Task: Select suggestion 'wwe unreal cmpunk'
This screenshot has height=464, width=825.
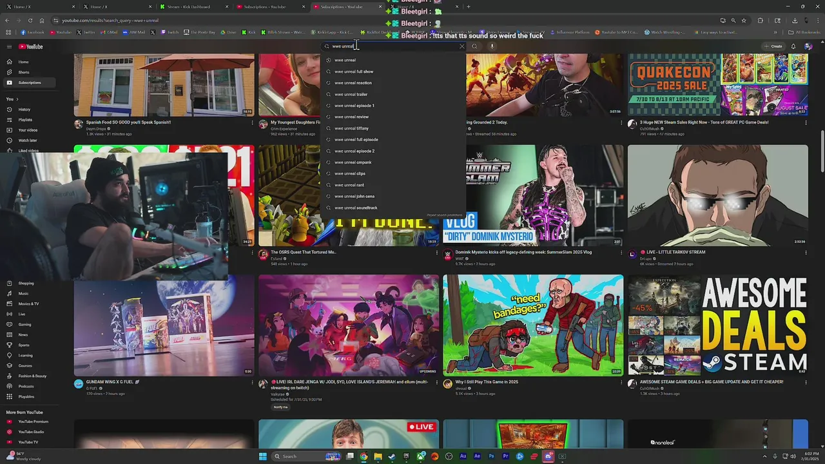Action: tap(393, 162)
